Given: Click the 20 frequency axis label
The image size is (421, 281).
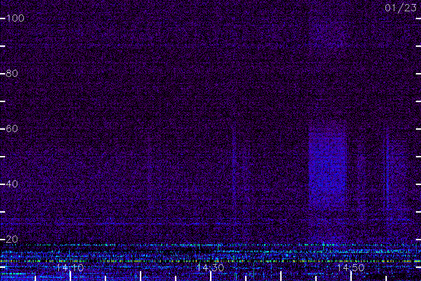Looking at the screenshot, I should 12,239.
